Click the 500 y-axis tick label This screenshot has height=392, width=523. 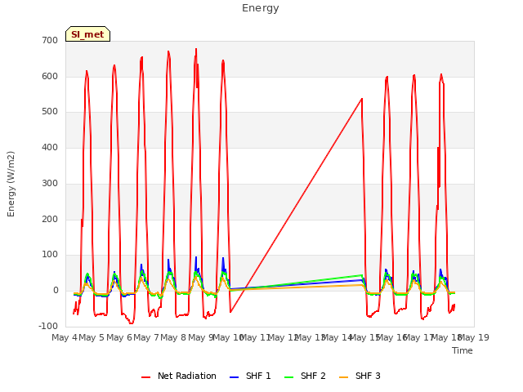tap(50, 112)
